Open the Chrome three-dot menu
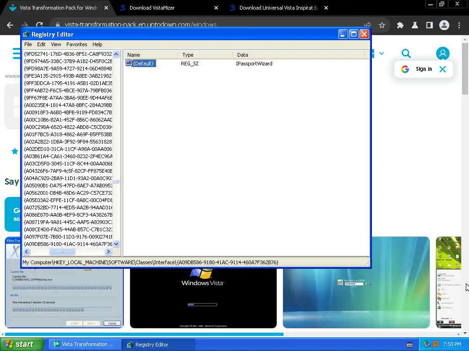Screen dimensions: 469x351 point(459,25)
